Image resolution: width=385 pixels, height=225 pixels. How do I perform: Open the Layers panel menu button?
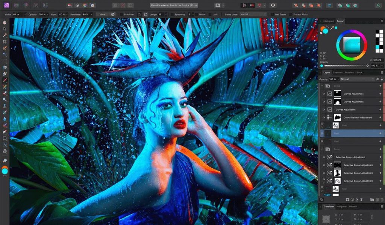pyautogui.click(x=382, y=72)
